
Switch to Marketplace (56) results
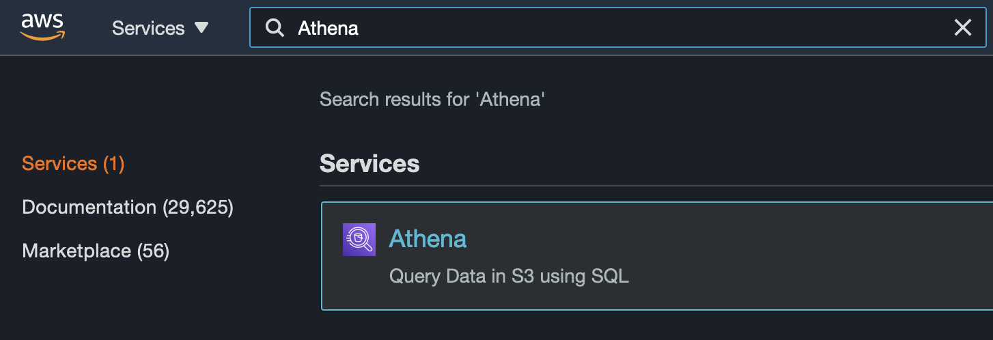click(x=96, y=251)
